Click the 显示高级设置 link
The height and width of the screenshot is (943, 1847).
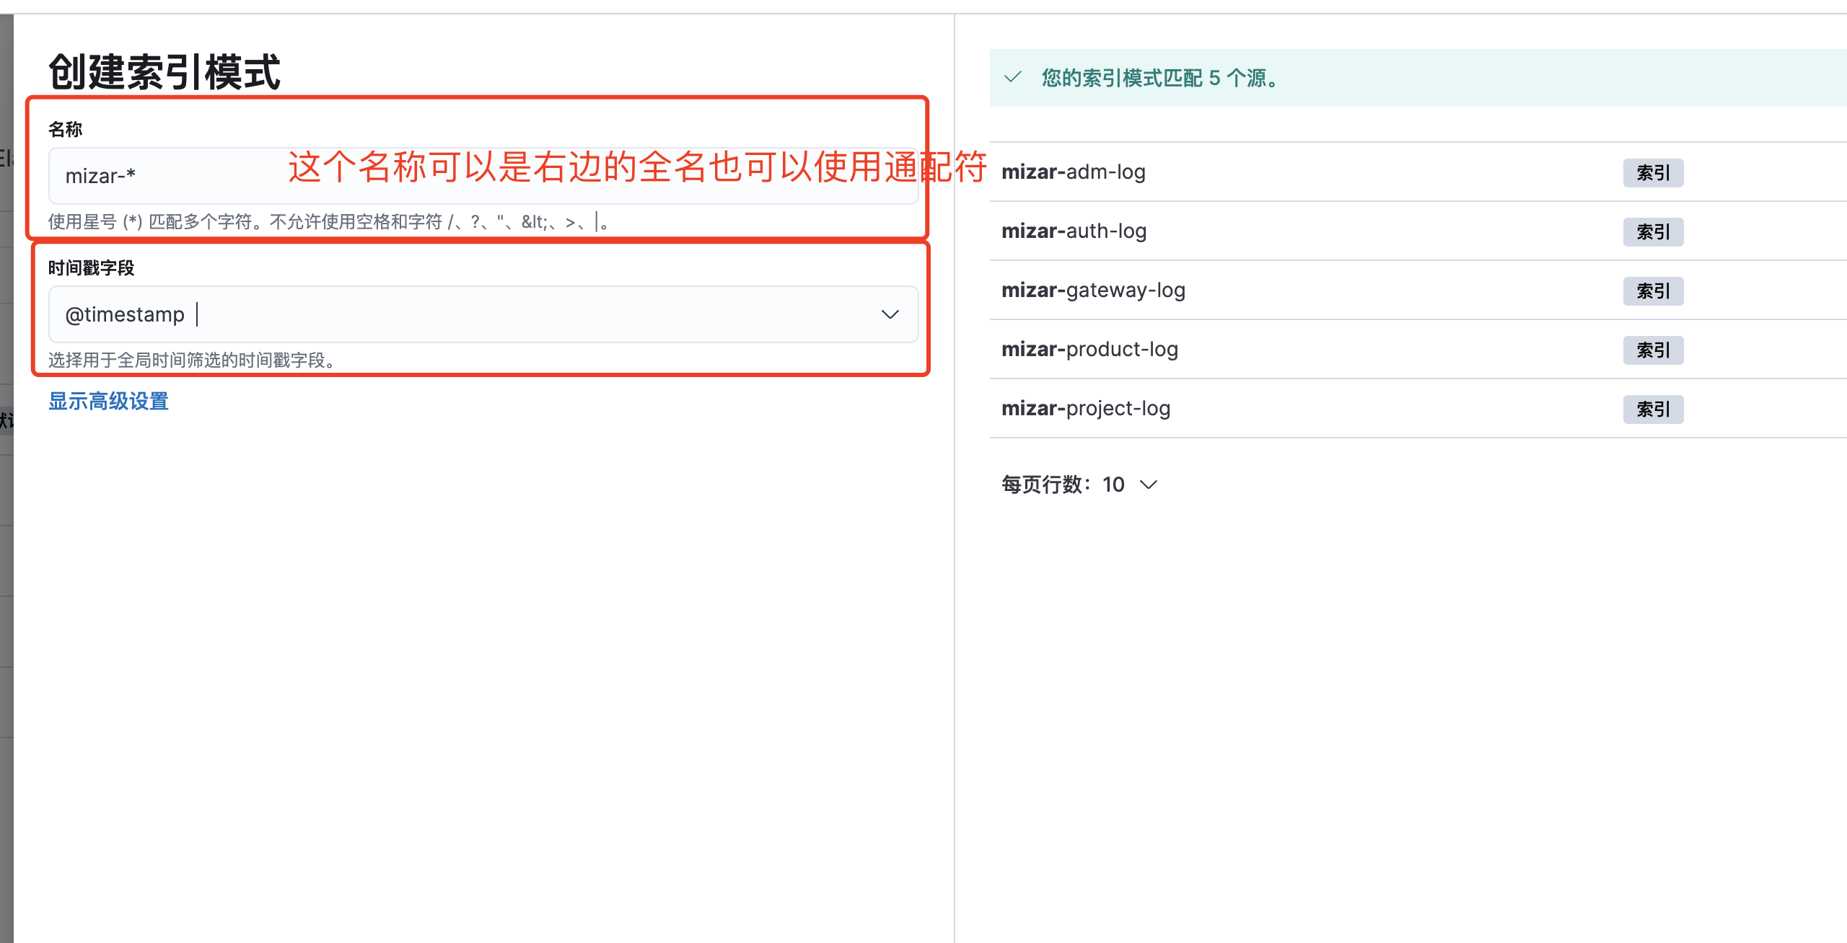(x=108, y=401)
